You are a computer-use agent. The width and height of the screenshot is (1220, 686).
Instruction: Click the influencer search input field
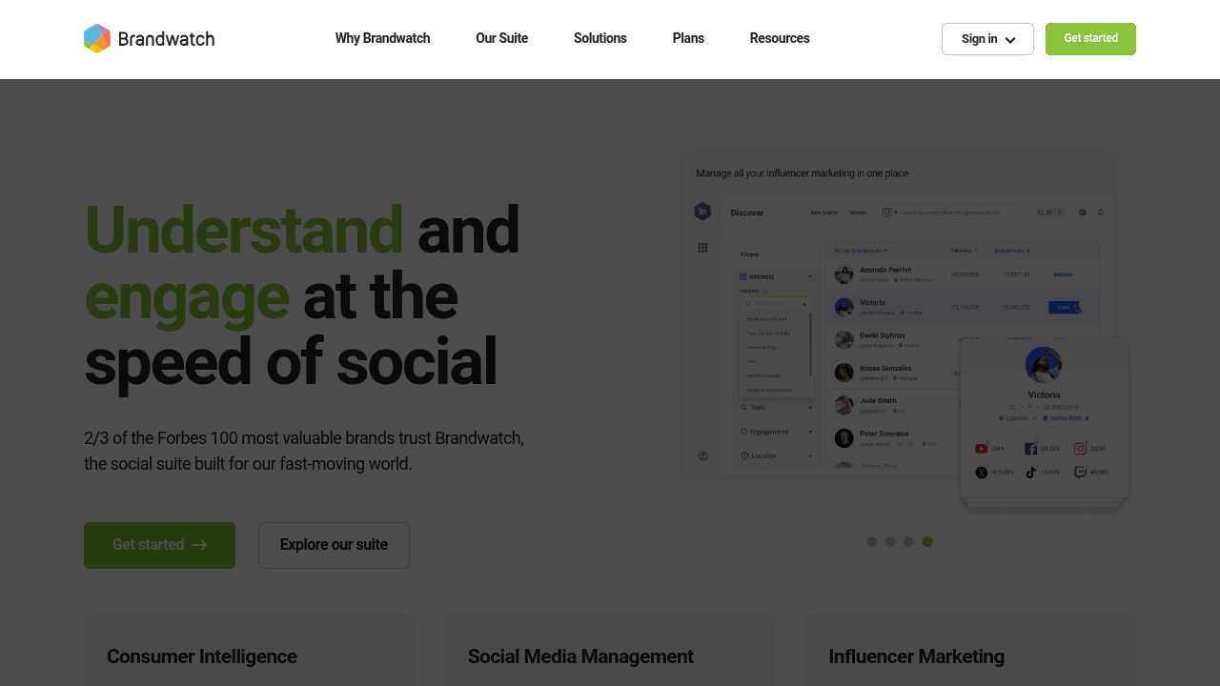(x=963, y=212)
